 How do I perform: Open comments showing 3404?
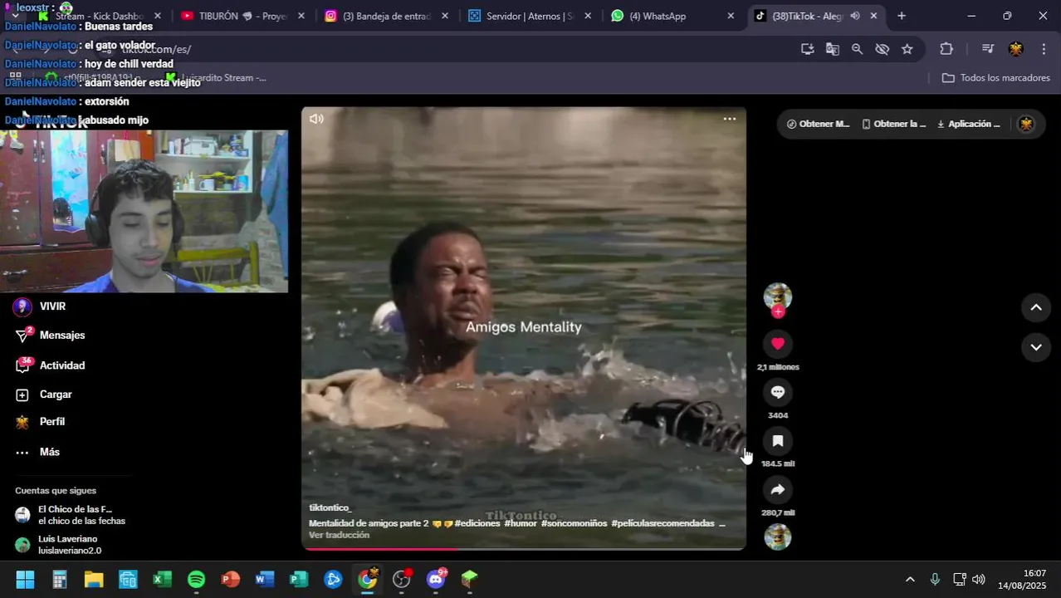[x=777, y=392]
